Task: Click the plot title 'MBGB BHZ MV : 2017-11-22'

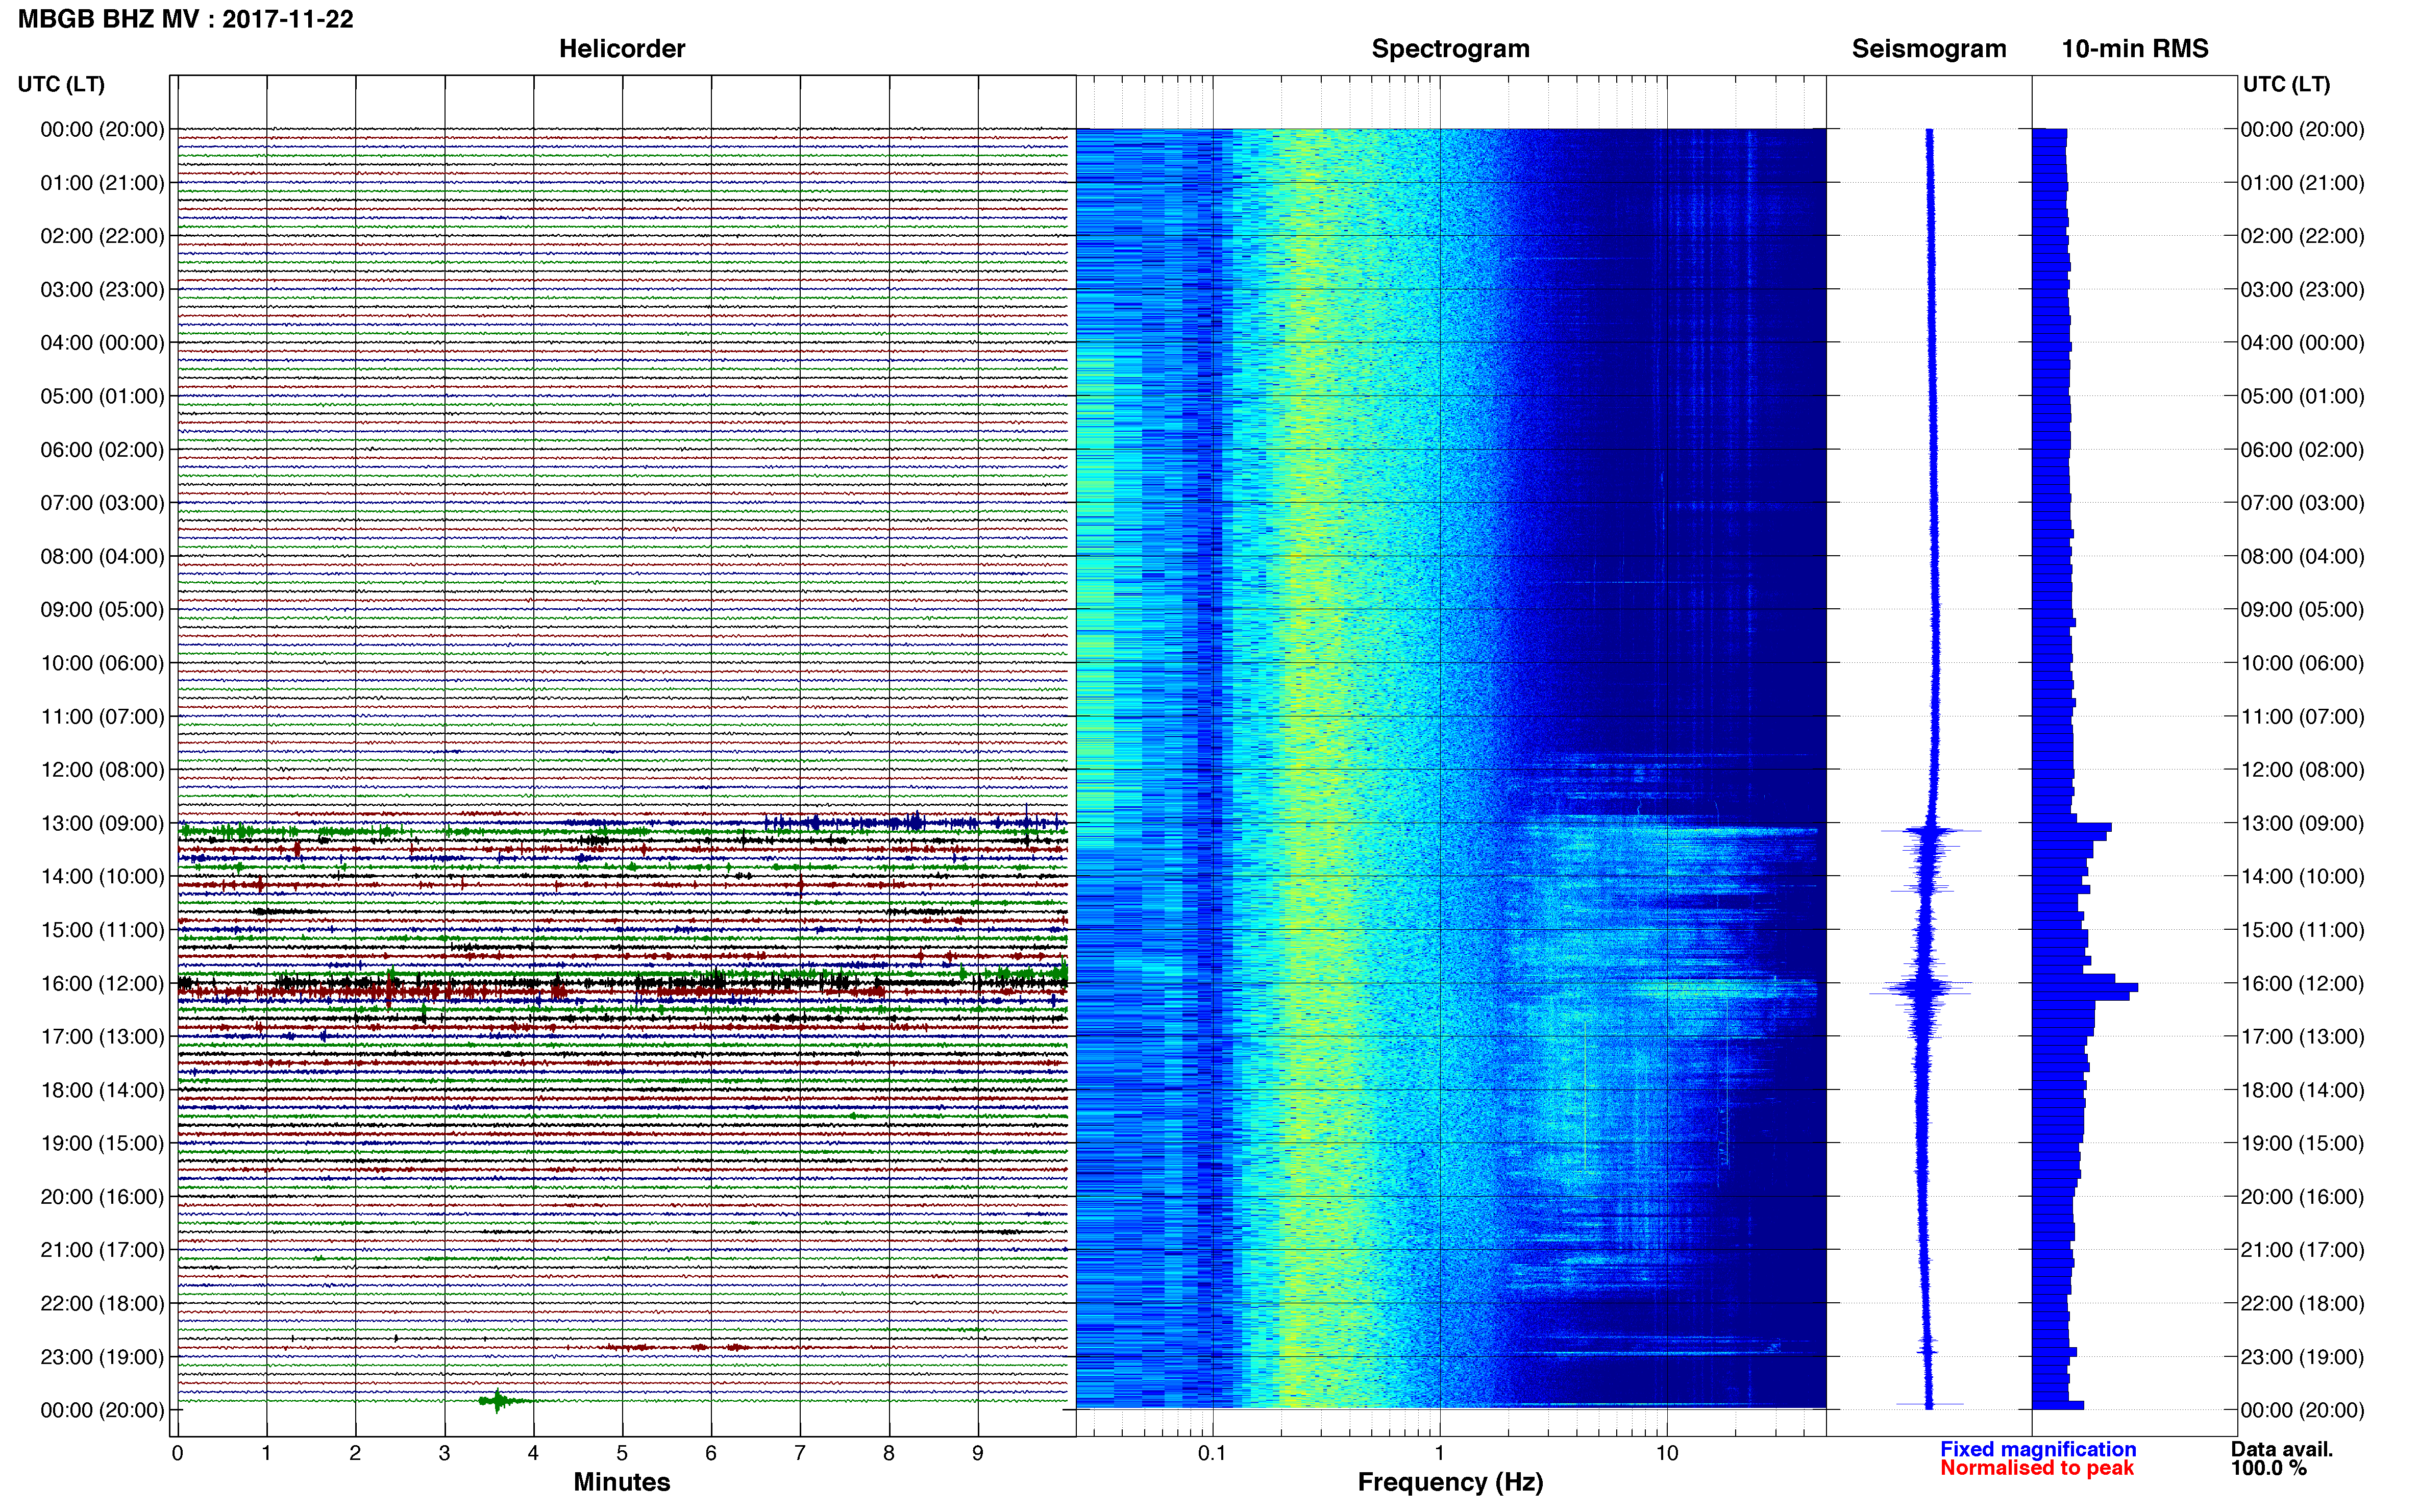Action: tap(185, 19)
